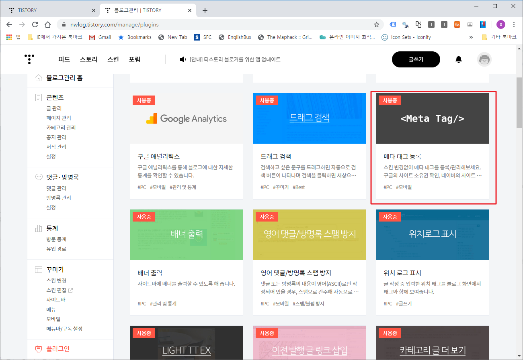523x360 pixels.
Task: Open the 이전 발행 글 링크 삽입 banner
Action: pyautogui.click(x=310, y=343)
